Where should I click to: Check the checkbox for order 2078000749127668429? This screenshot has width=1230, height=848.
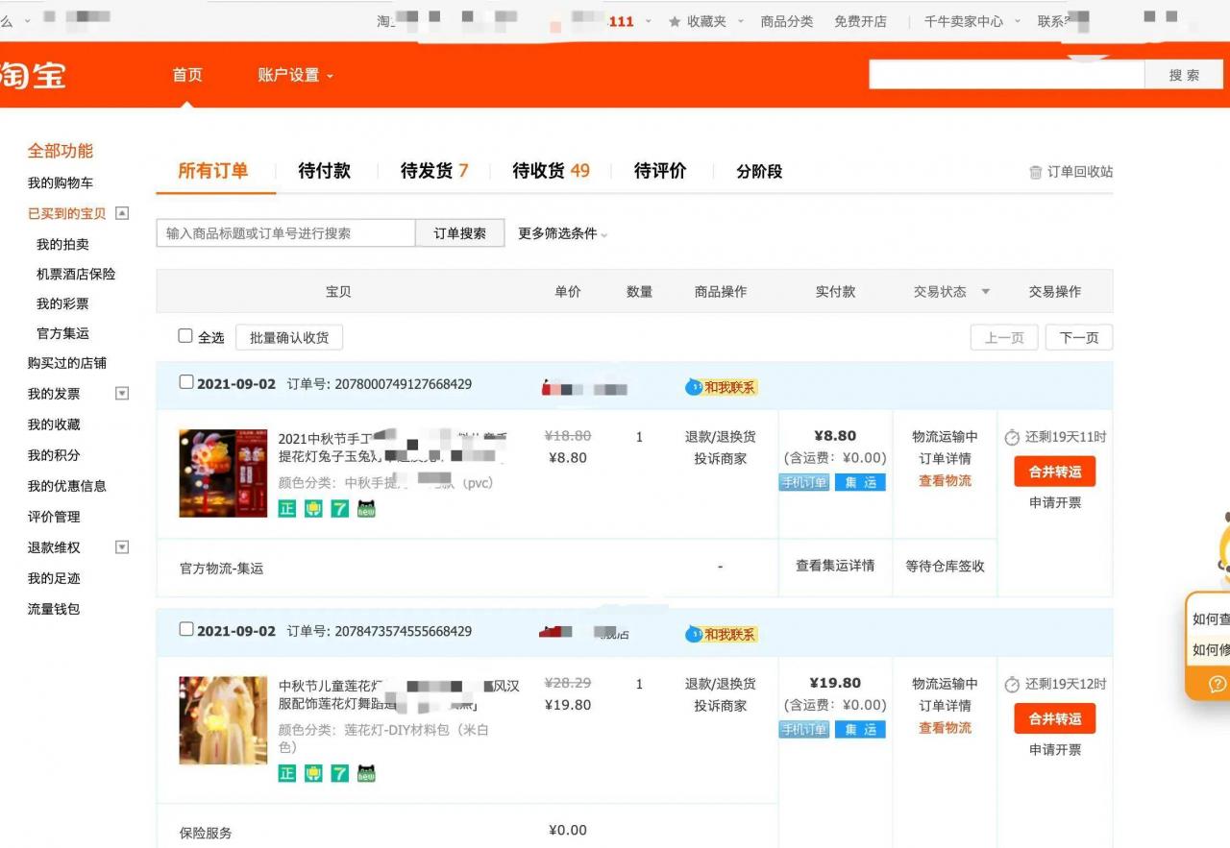click(186, 381)
